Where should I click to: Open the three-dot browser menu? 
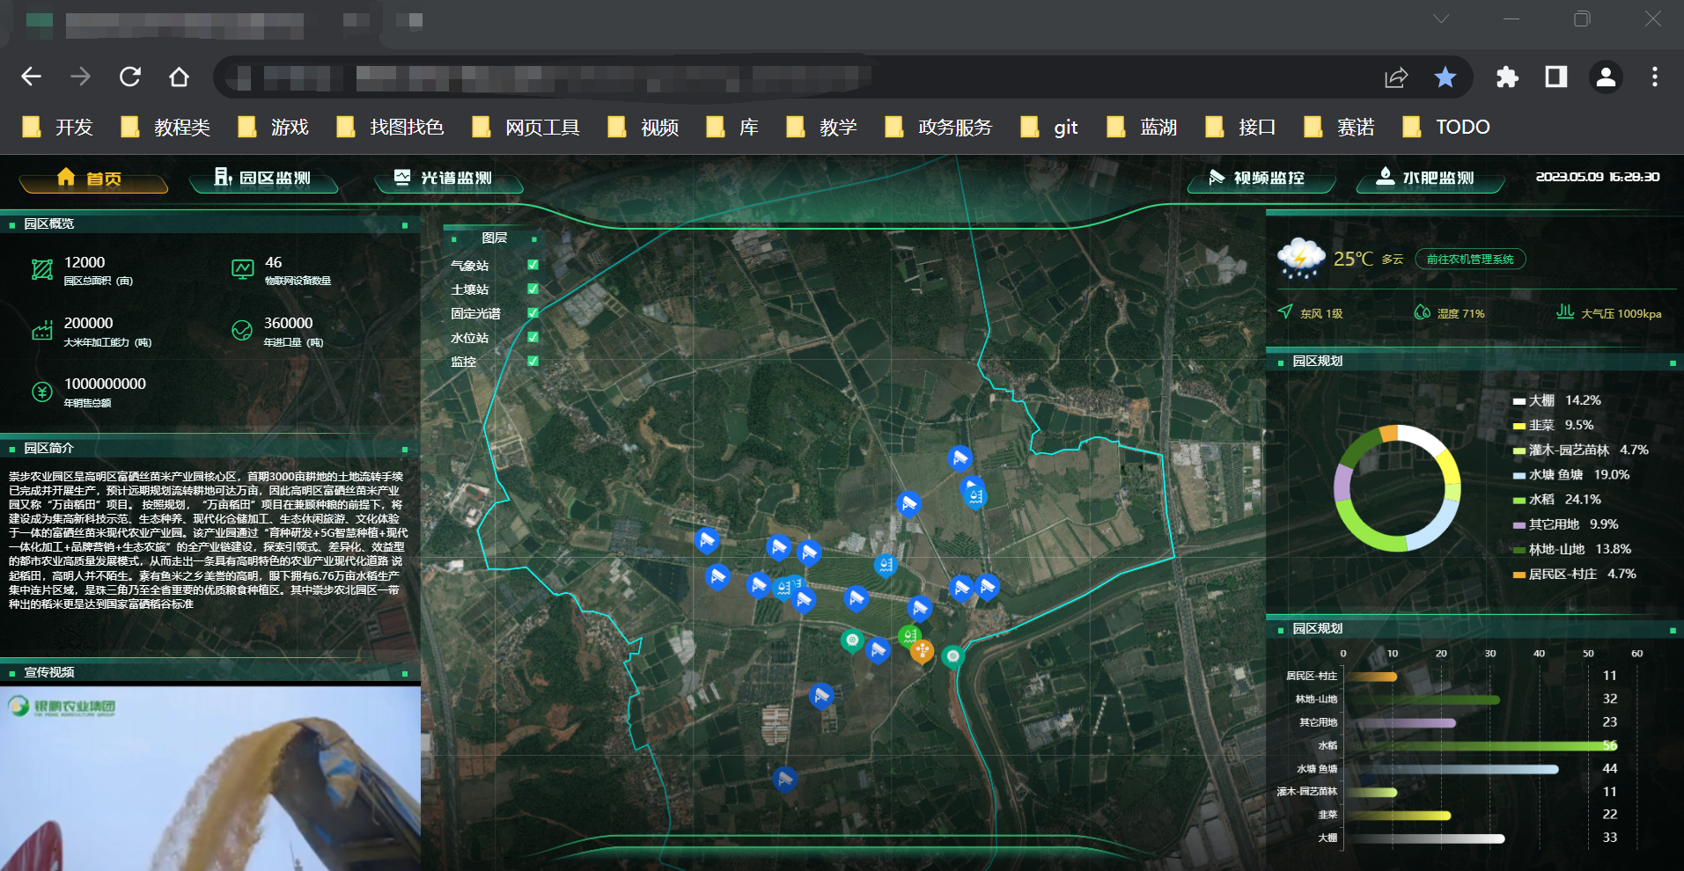point(1655,77)
